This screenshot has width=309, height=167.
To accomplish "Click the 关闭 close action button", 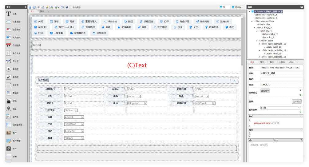I will tap(39, 22).
